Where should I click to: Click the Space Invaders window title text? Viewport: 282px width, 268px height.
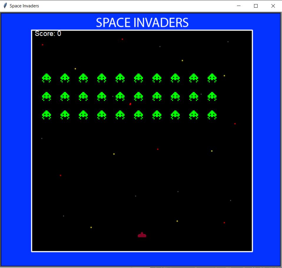[24, 6]
